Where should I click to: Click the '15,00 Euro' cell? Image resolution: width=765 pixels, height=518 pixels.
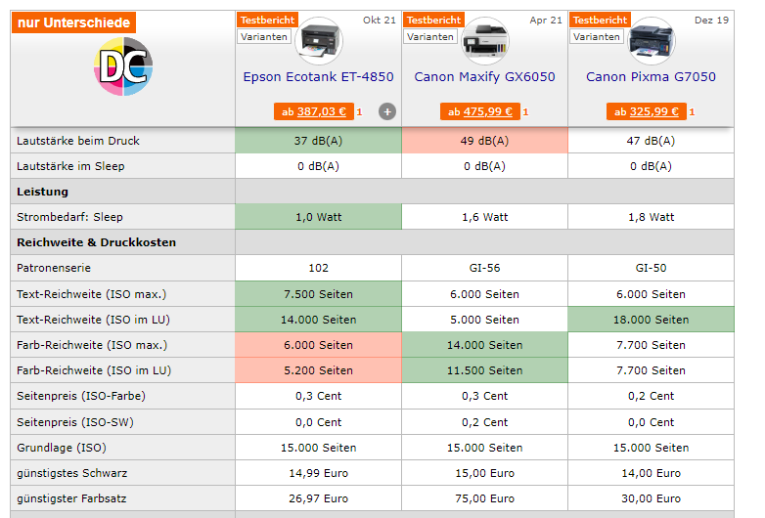[x=485, y=473]
